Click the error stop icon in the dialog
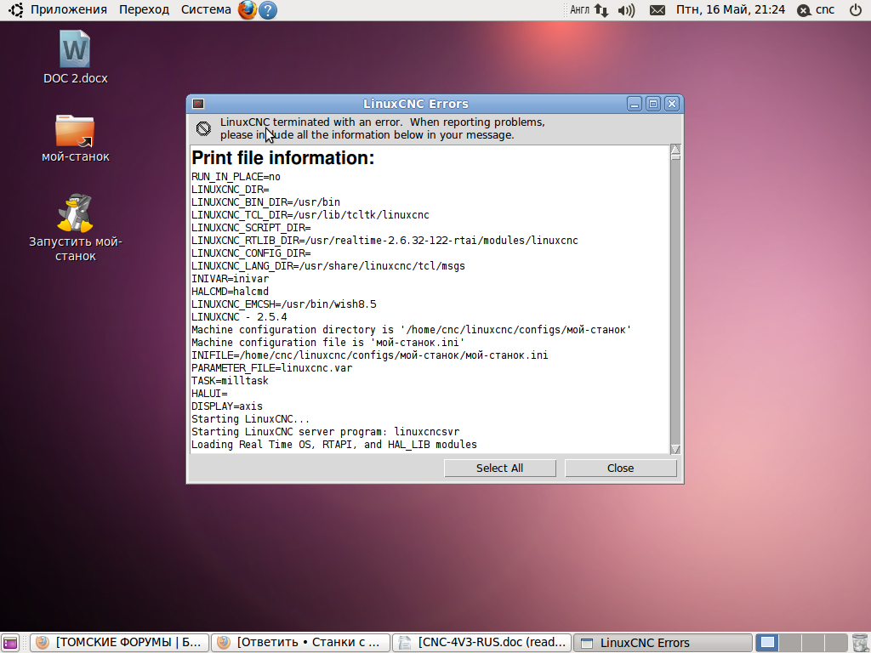The width and height of the screenshot is (871, 653). pyautogui.click(x=203, y=128)
